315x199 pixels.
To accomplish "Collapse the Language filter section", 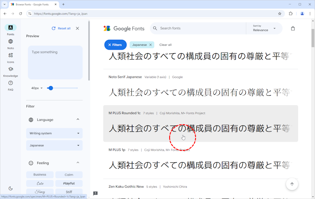I will (78, 119).
